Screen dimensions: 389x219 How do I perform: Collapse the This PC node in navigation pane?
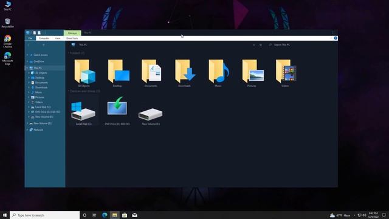tap(27, 68)
